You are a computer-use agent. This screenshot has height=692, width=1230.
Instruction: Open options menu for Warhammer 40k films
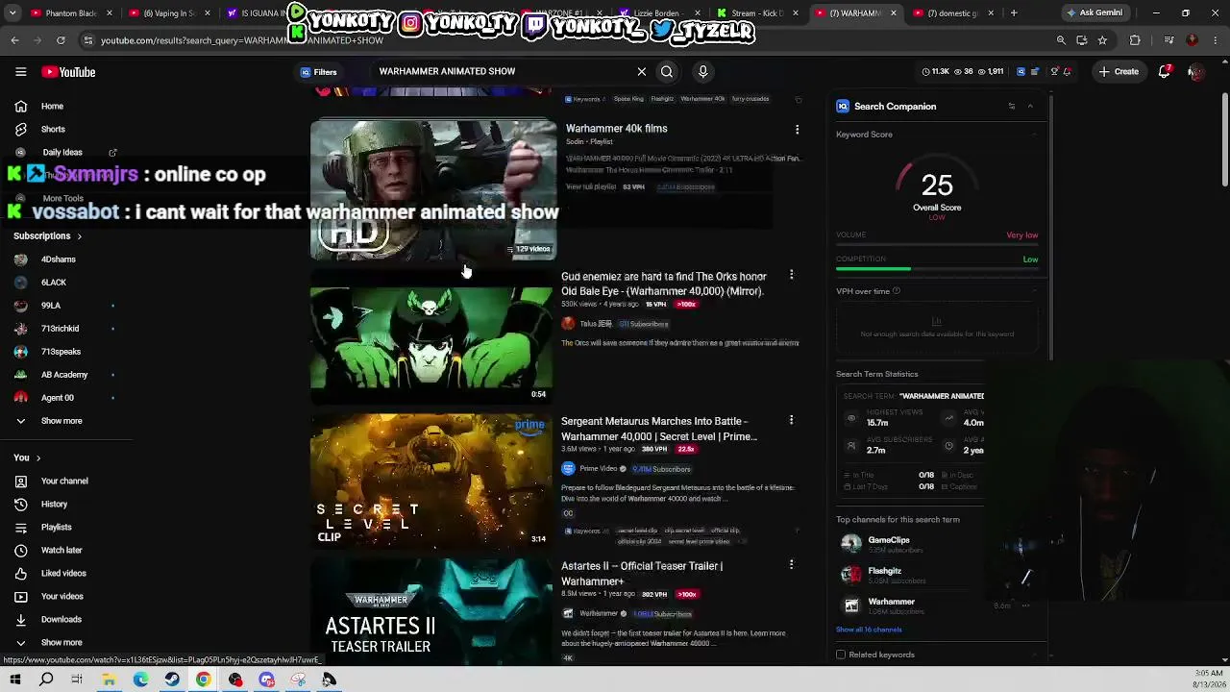pyautogui.click(x=797, y=129)
